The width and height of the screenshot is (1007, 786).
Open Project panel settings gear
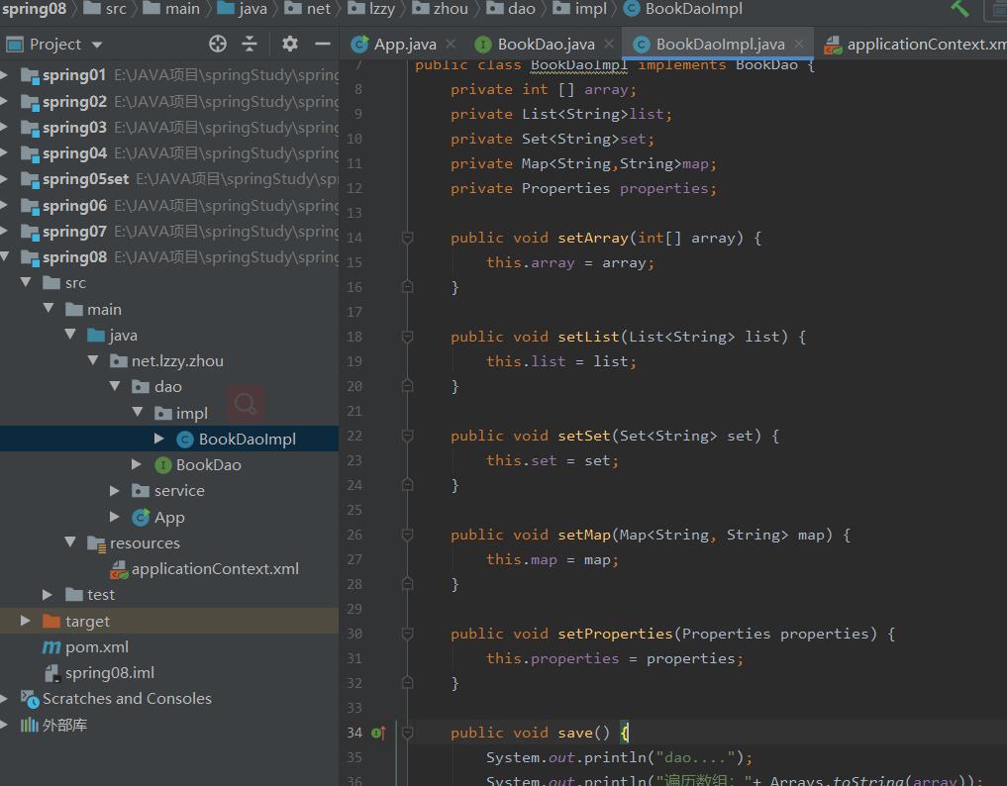click(x=289, y=44)
